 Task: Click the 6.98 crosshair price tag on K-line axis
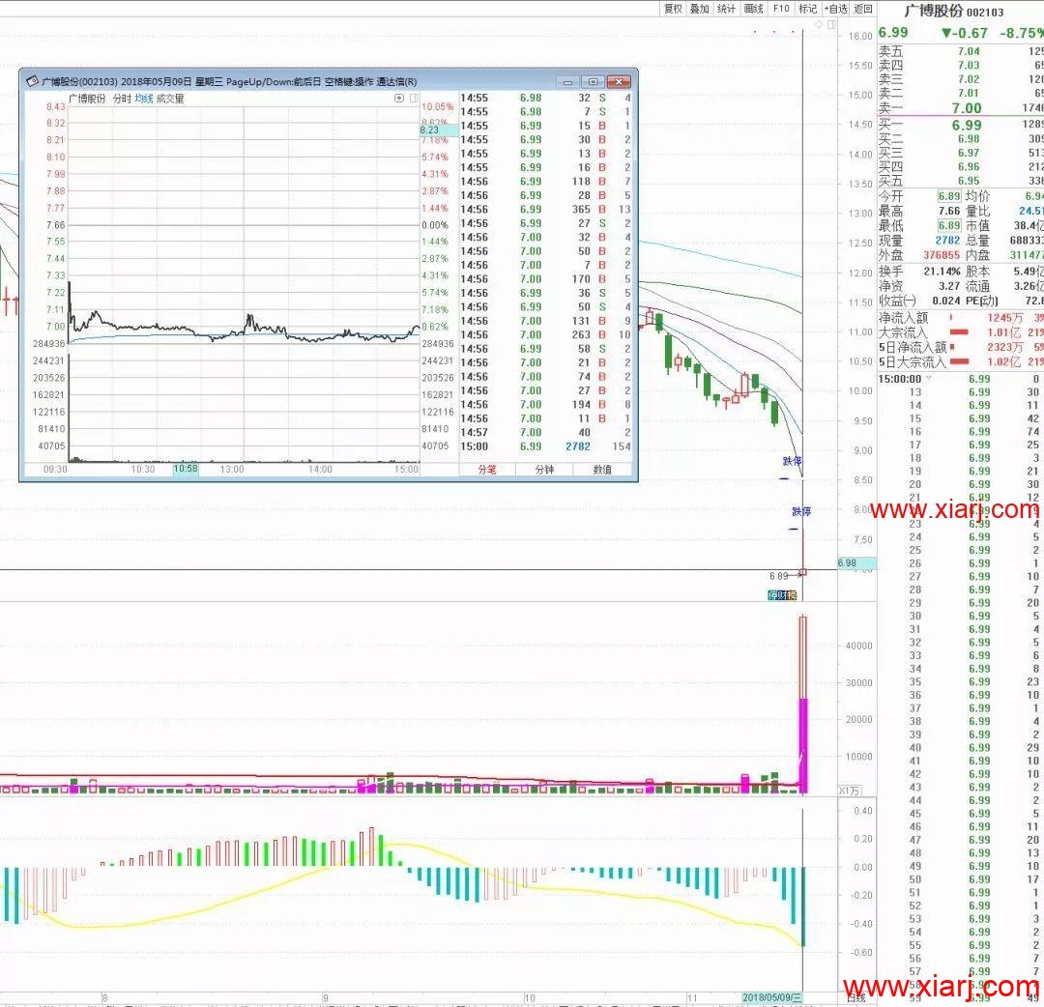(856, 563)
